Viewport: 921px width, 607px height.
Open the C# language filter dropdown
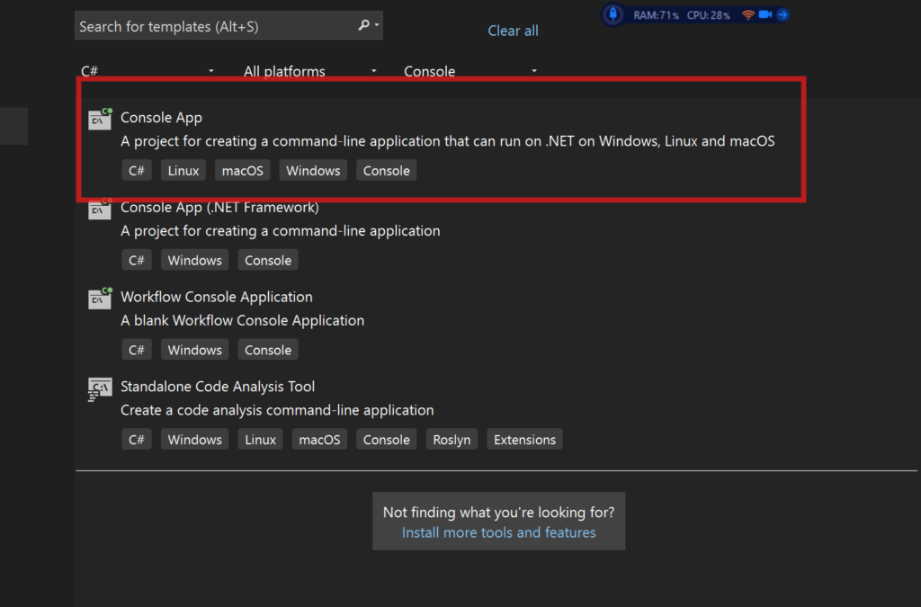(x=148, y=71)
